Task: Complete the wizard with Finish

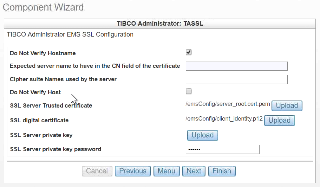Action: 222,171
